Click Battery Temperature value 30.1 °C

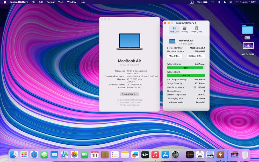[201, 95]
